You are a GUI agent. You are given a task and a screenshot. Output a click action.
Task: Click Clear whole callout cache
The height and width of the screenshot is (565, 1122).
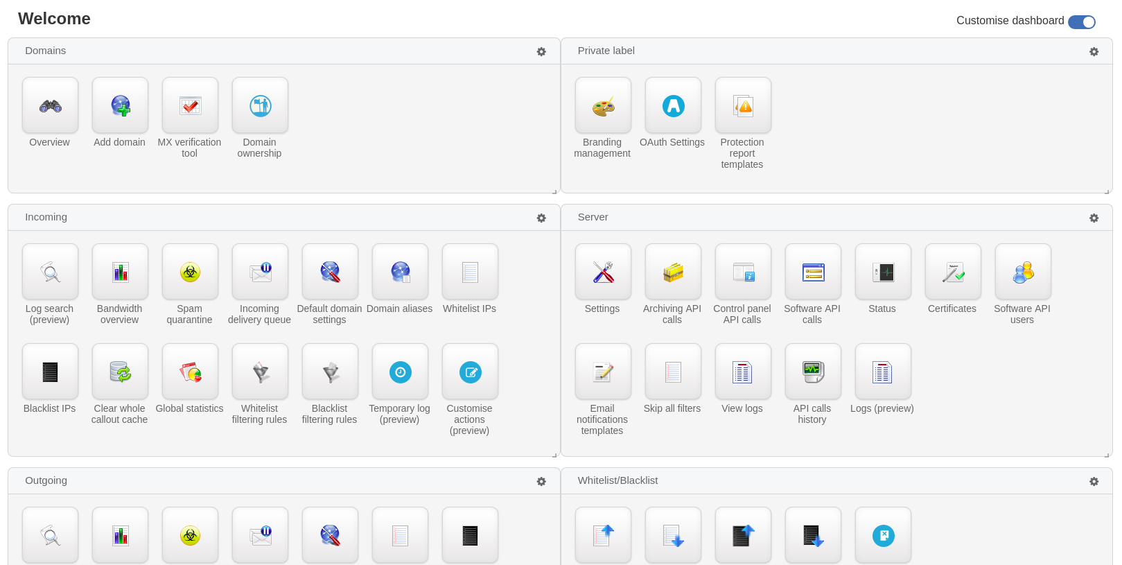120,372
